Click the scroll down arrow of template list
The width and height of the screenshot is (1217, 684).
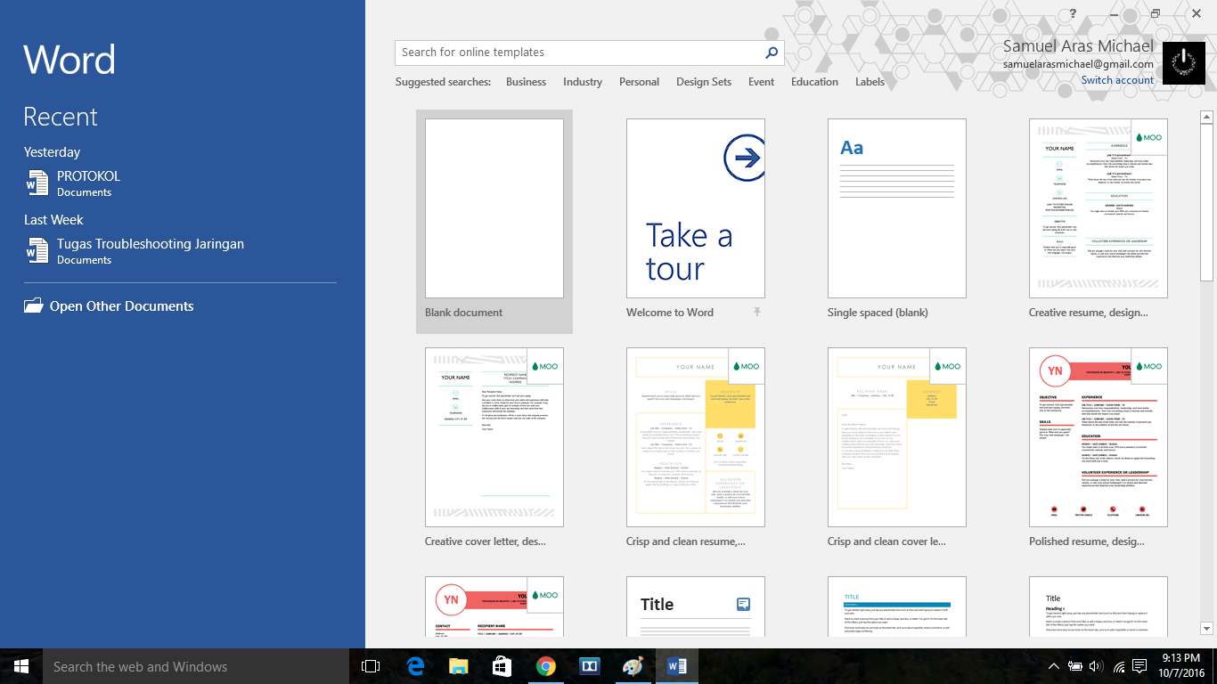coord(1207,629)
